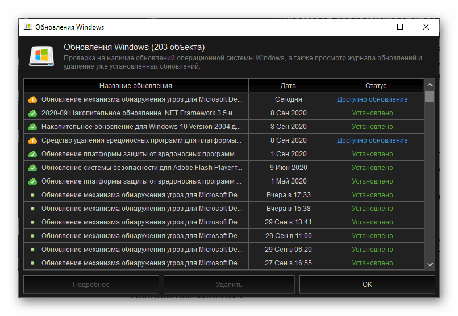Click green dot of '27 Сен в 16:55' row
This screenshot has width=458, height=316.
[32, 264]
